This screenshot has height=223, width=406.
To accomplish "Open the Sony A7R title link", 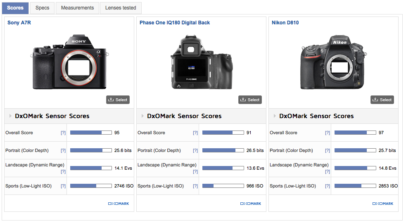I will [x=19, y=23].
